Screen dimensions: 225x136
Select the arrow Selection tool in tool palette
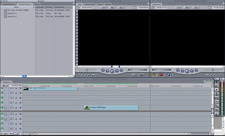pyautogui.click(x=216, y=82)
